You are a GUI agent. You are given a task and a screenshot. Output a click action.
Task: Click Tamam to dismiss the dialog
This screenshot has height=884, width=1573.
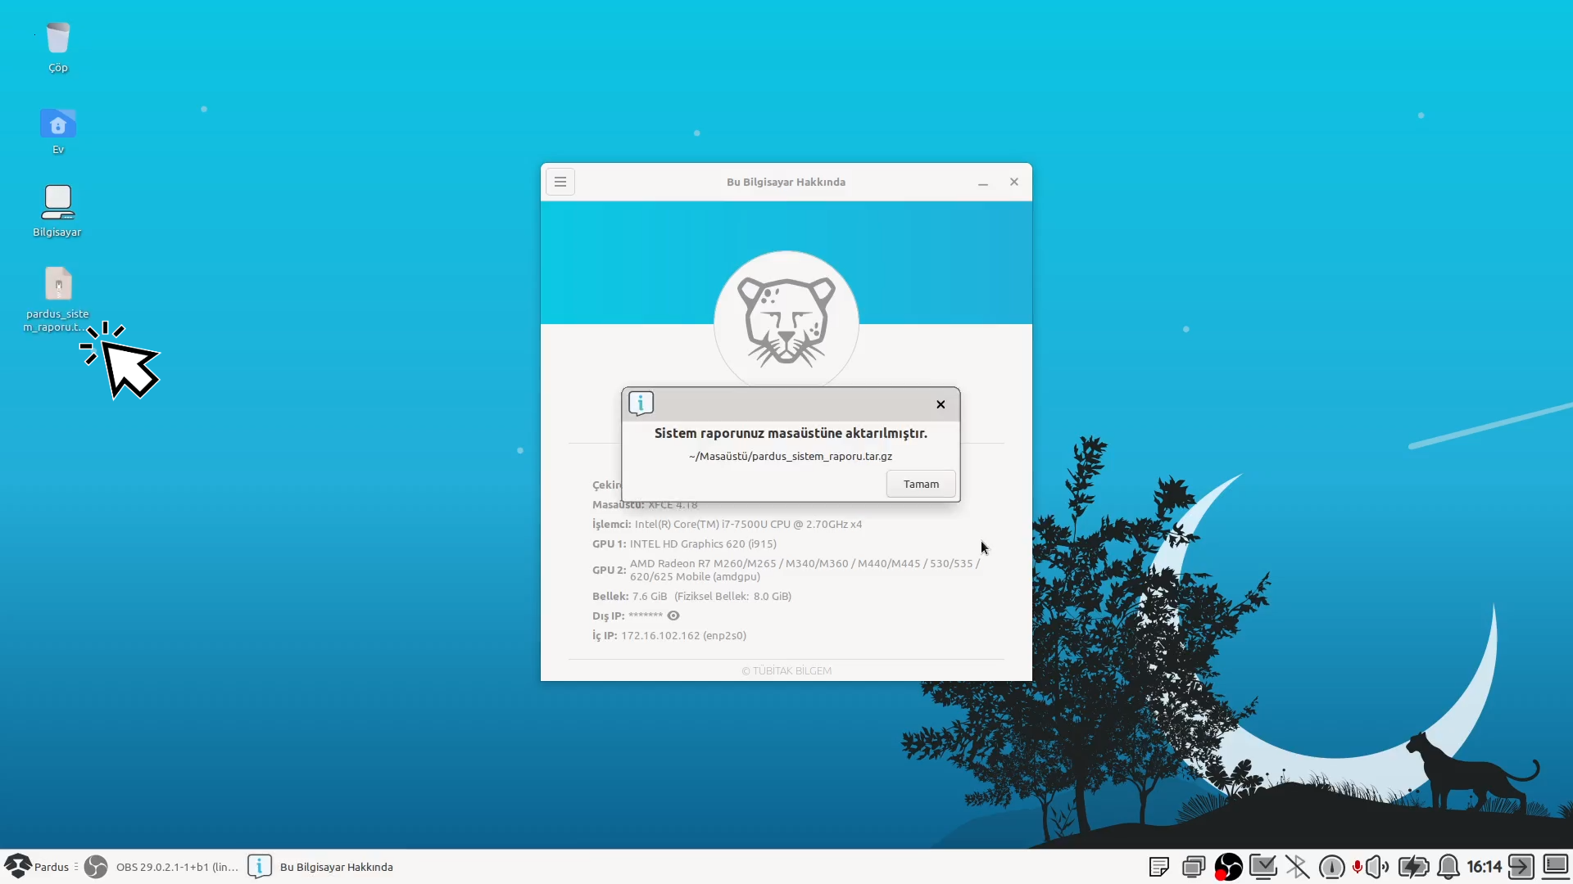click(x=921, y=484)
